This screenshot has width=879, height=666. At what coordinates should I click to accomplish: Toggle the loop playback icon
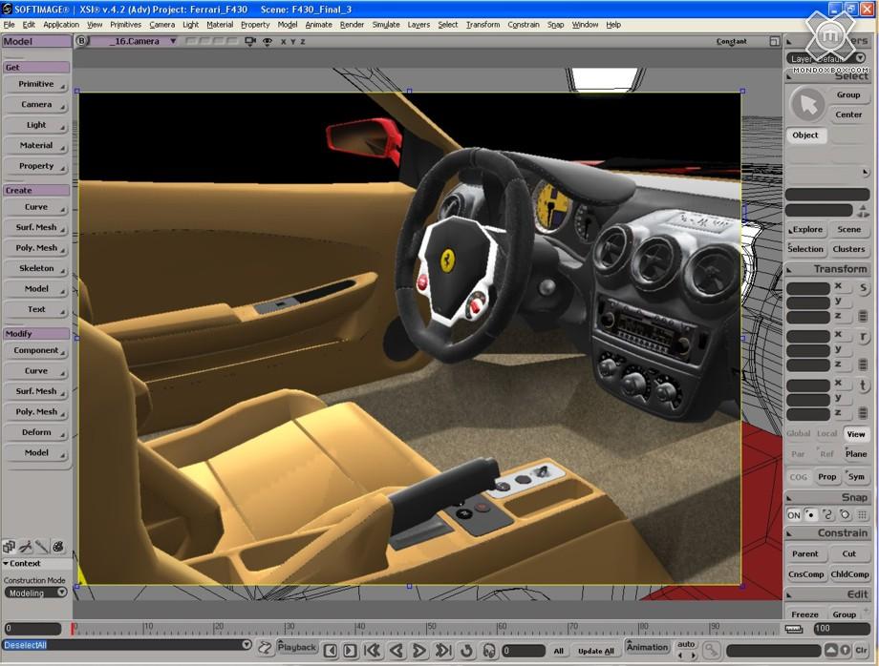[x=466, y=651]
